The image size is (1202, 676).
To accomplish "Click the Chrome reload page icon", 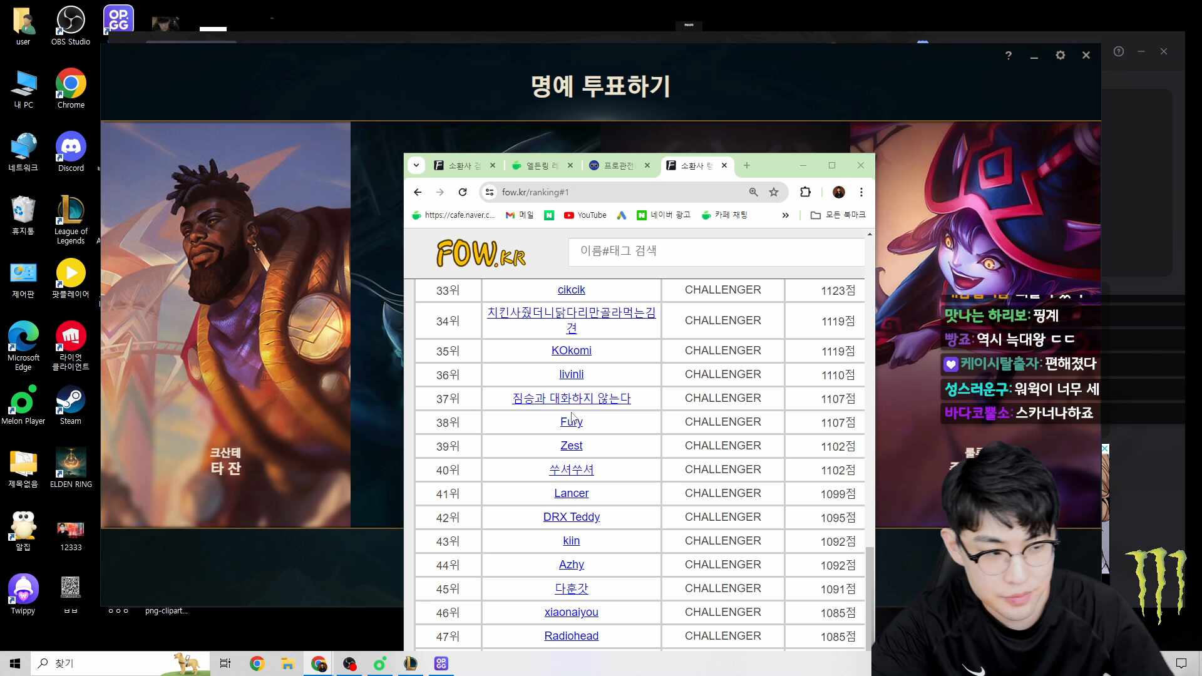I will point(463,192).
